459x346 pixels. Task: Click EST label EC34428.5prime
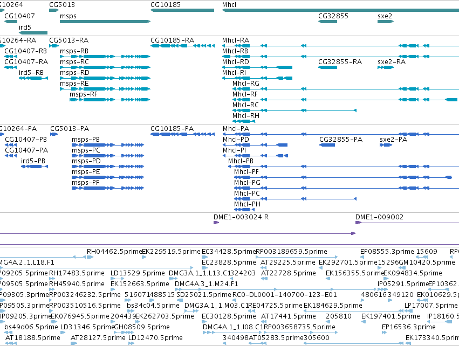click(229, 252)
